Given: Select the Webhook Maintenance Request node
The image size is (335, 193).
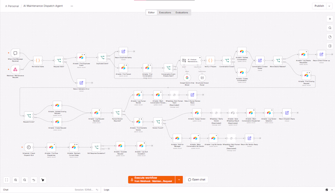Looking at the screenshot, I should tap(16, 70).
